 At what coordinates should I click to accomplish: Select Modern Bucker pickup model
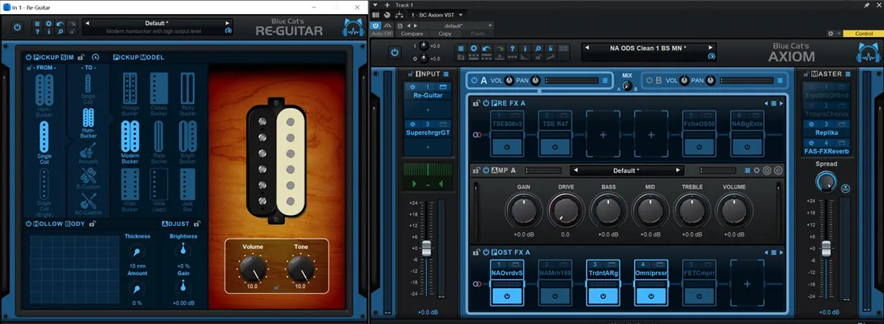point(130,142)
